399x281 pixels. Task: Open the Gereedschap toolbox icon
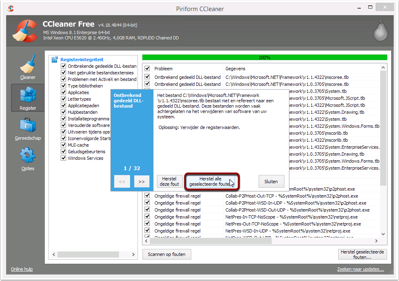[x=28, y=125]
